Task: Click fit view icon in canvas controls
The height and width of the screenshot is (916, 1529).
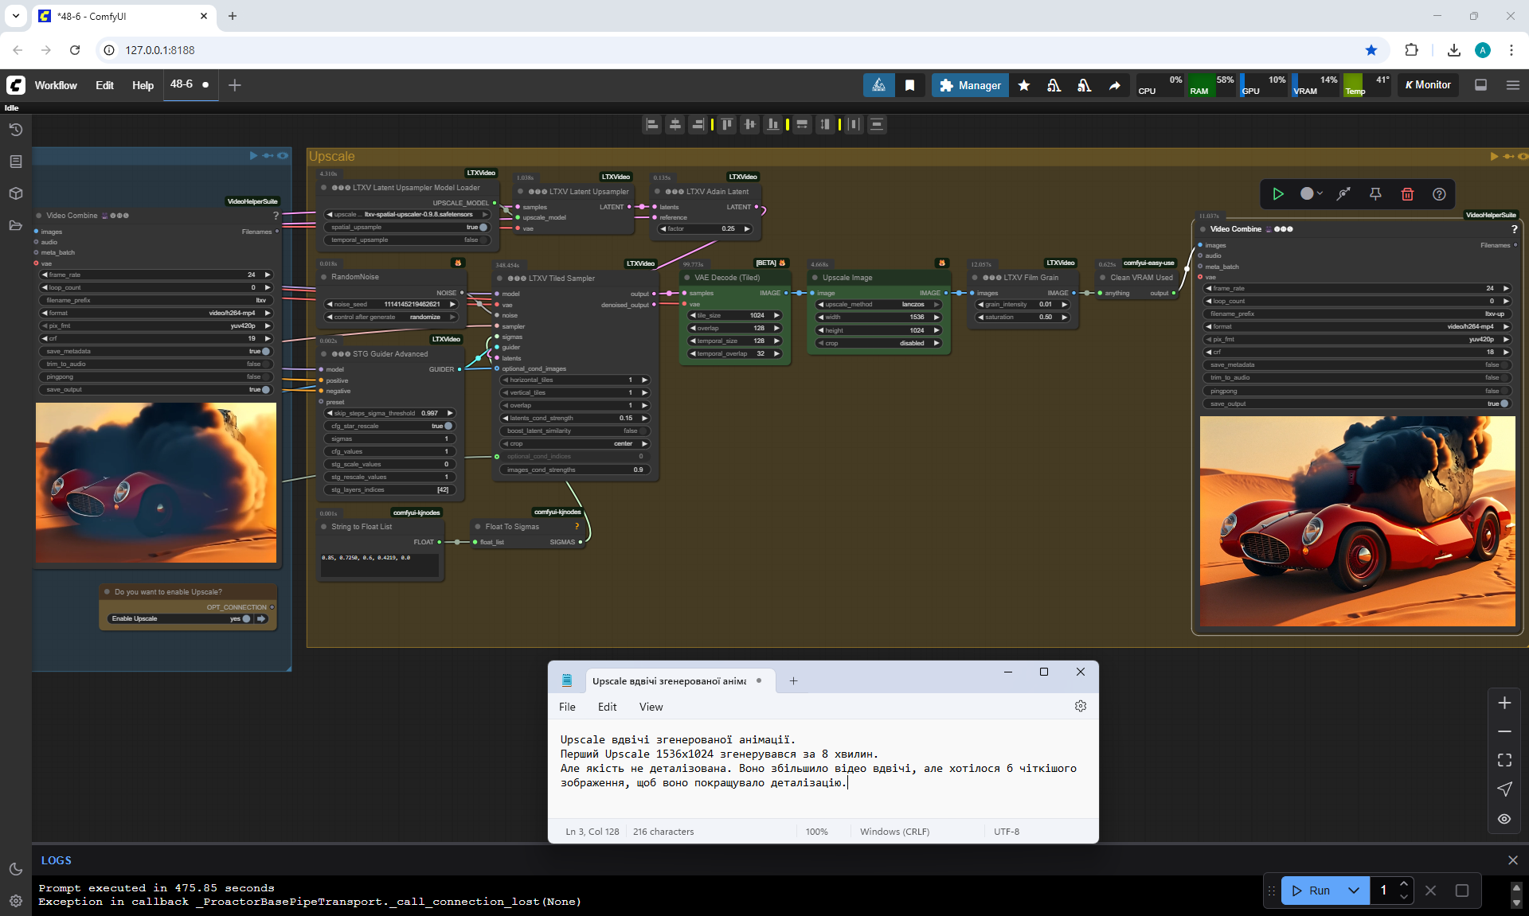Action: click(x=1504, y=760)
